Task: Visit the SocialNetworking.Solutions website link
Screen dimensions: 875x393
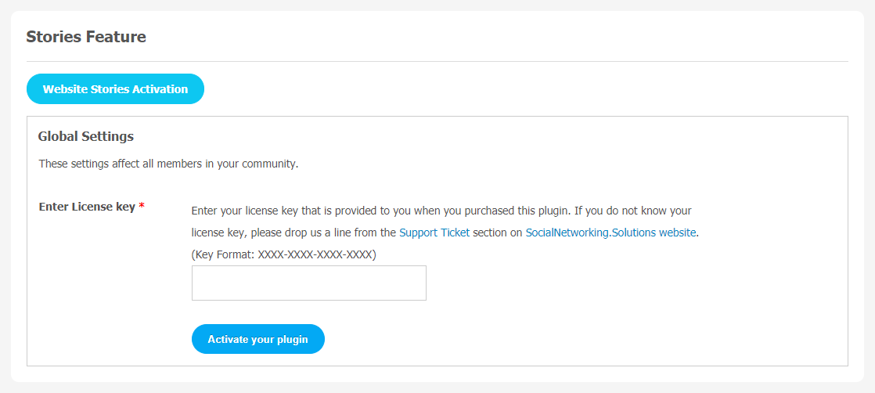Action: click(610, 233)
